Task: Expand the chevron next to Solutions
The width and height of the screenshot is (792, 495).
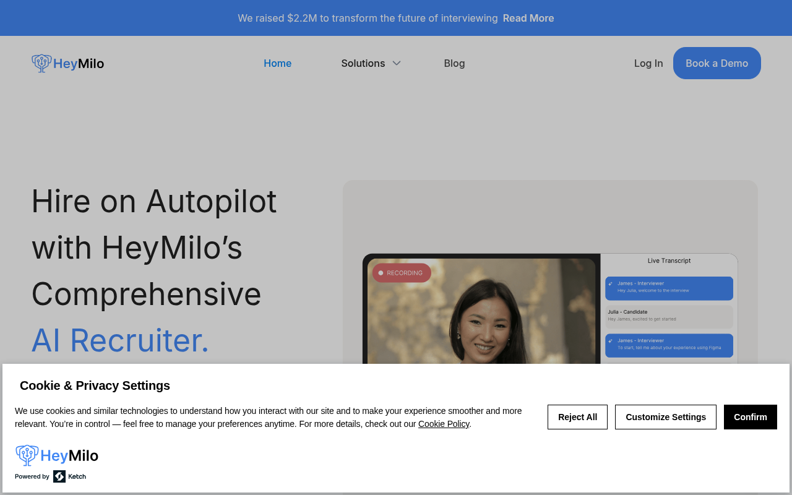Action: click(395, 63)
